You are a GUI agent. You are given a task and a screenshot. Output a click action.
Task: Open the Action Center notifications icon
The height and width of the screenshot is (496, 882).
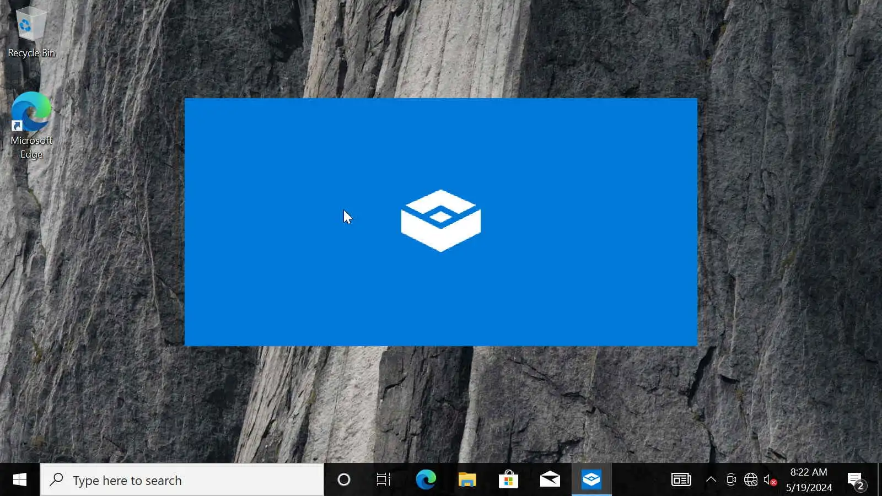[x=856, y=481]
